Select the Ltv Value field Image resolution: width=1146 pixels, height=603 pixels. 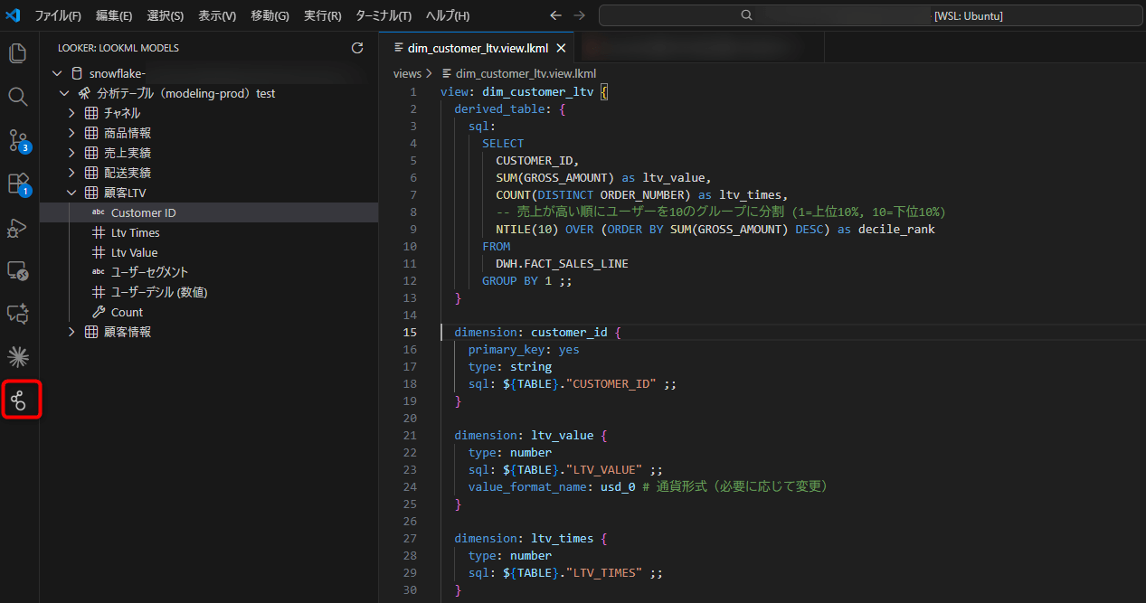[x=209, y=252]
